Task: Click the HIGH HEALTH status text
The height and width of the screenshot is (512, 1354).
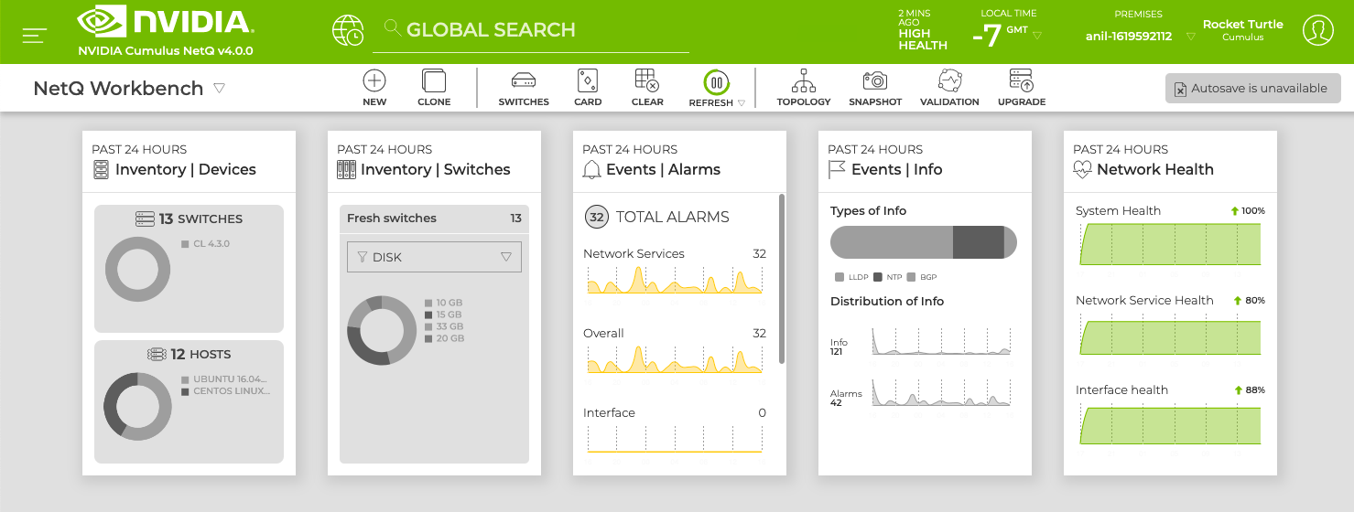Action: (923, 39)
